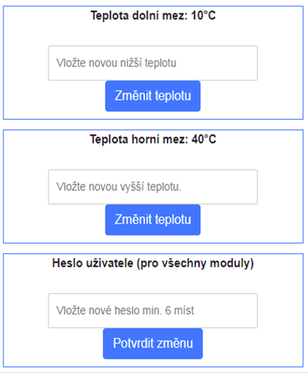Screen dimensions: 308x373
Task: Focus the 'Vložte novou vyšší teplotu.' input field
Action: 152,187
